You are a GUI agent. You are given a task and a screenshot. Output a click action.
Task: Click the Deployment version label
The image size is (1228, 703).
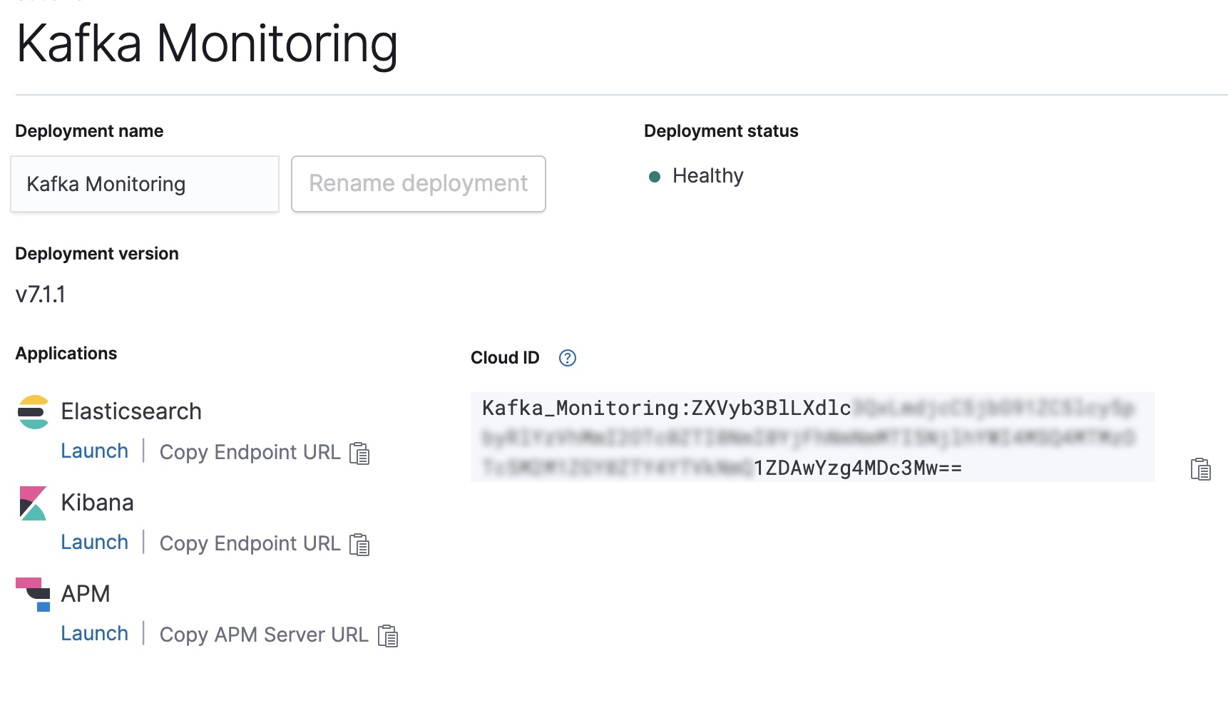[x=97, y=254]
